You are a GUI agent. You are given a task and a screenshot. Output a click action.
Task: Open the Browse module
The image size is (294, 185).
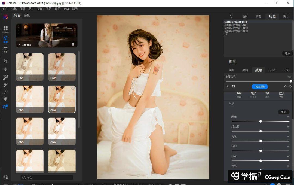point(5,29)
